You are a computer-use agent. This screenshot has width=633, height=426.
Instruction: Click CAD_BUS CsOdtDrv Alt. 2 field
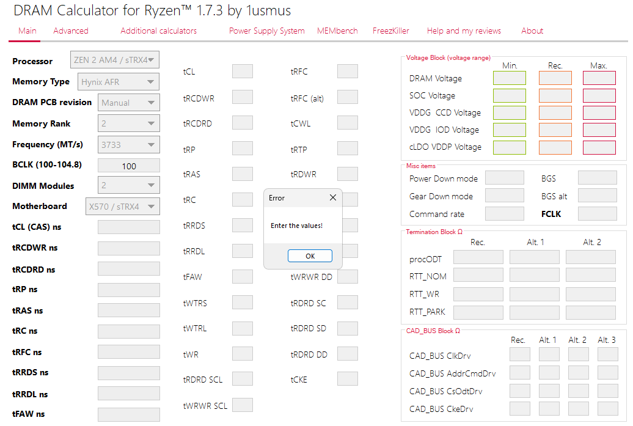click(x=579, y=391)
